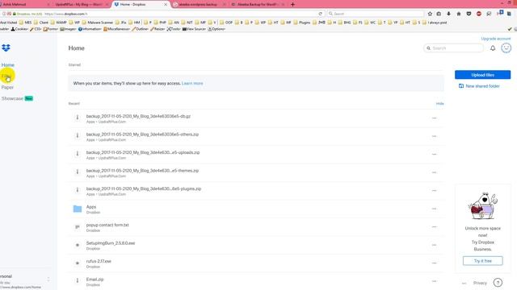Open the Cookies developer toolbar menu
517x290 pixels.
click(19, 29)
